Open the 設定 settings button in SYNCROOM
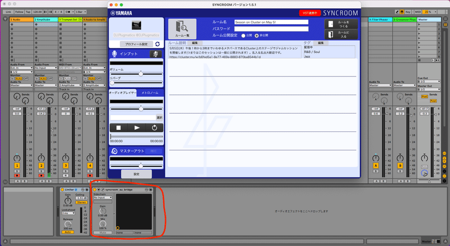 (136, 174)
